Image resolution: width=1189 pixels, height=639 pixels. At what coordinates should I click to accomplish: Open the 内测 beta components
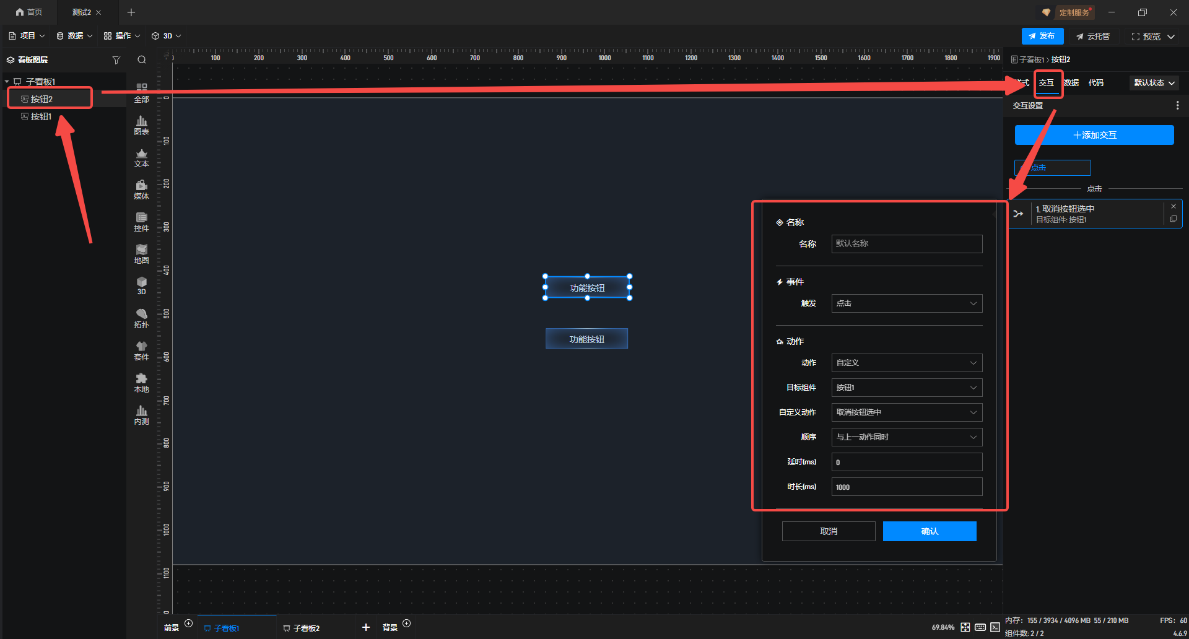pos(141,415)
